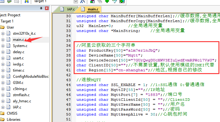Click the Options for Target wand icon
This screenshot has height=122, width=220.
pyautogui.click(x=83, y=2)
